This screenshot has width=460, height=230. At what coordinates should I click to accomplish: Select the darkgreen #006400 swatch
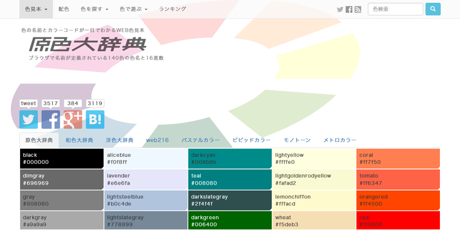230,221
